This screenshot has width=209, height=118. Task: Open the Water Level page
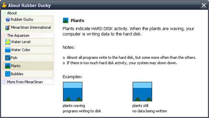tap(28, 42)
